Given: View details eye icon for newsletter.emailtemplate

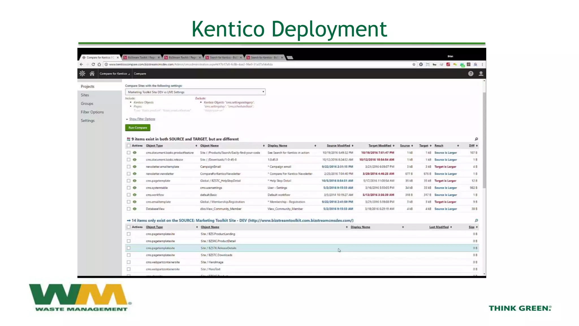Looking at the screenshot, I should tap(135, 167).
